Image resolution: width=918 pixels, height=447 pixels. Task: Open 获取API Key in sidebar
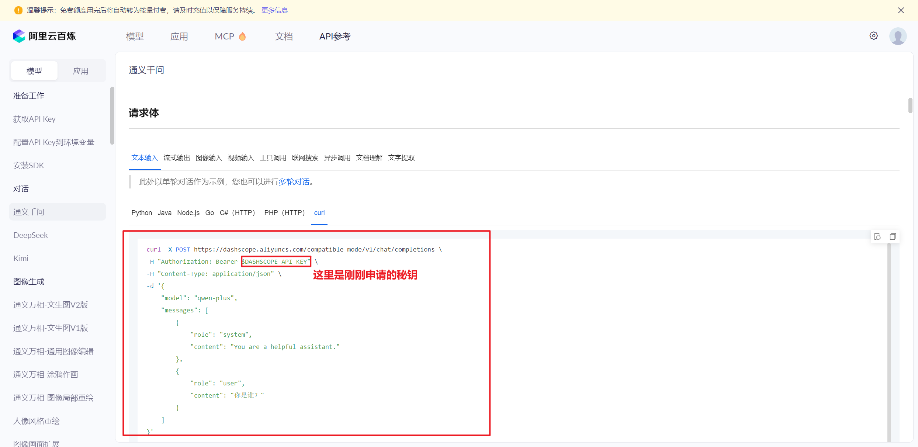(34, 119)
